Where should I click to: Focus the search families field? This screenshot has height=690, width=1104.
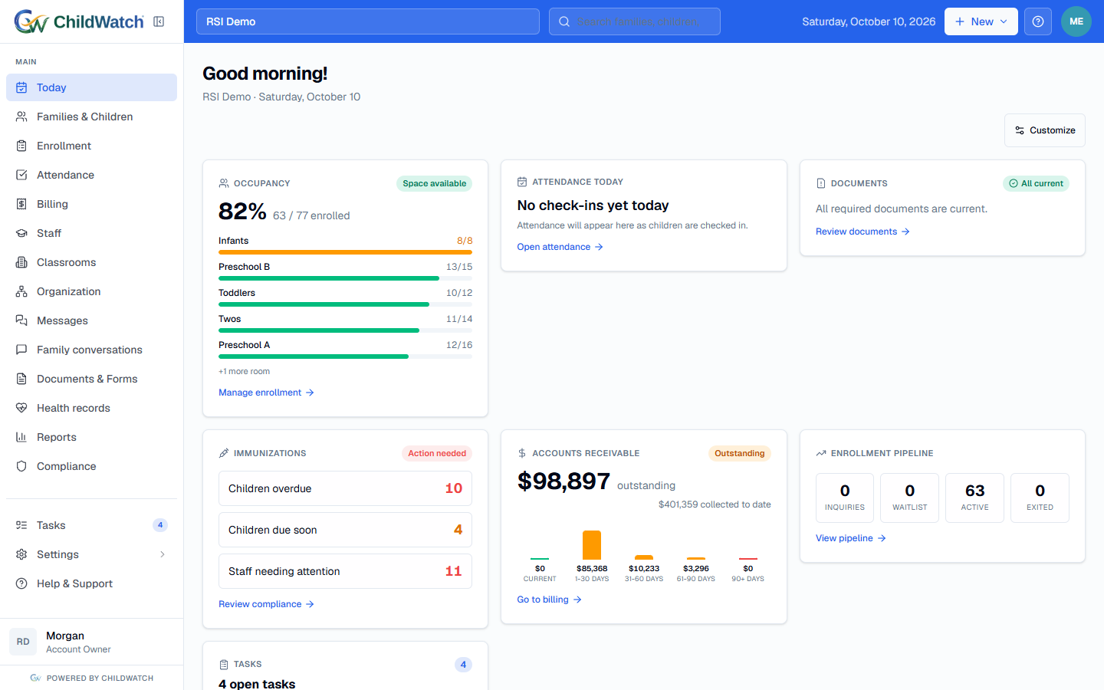(635, 21)
